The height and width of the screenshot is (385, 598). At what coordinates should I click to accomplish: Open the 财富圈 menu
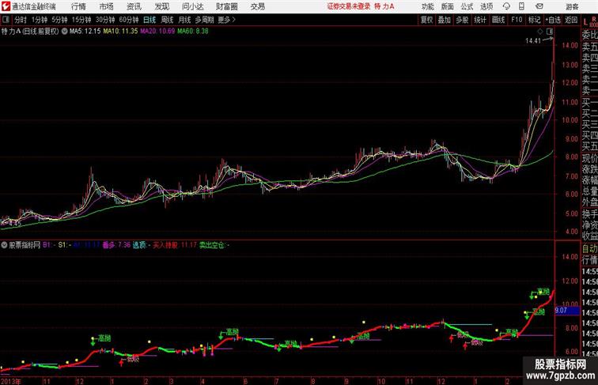(x=226, y=6)
